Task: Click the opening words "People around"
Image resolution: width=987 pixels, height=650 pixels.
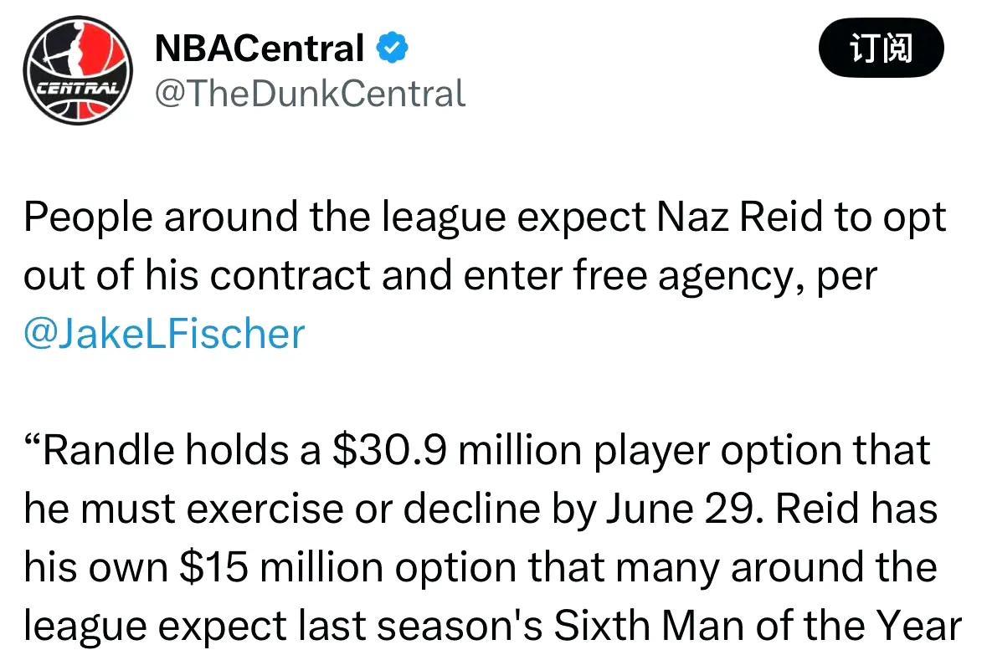Action: 161,218
